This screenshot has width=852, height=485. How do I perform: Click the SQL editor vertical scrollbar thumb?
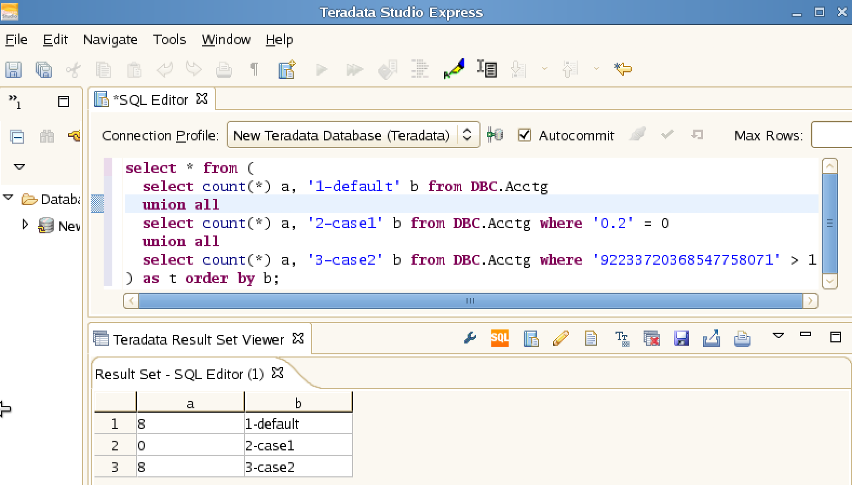(x=830, y=223)
